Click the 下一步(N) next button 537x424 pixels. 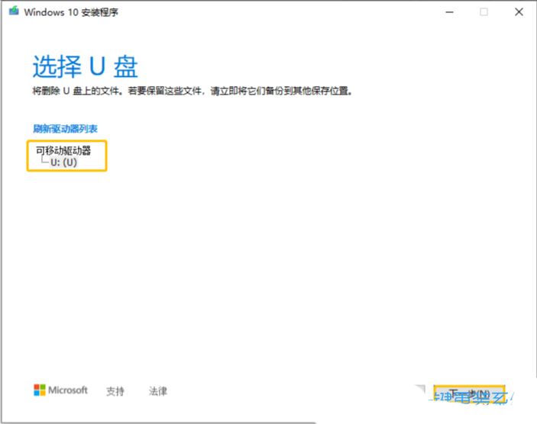469,394
